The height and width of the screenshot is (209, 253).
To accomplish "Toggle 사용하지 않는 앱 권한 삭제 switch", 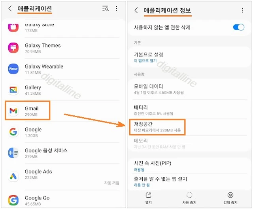I will pos(239,27).
